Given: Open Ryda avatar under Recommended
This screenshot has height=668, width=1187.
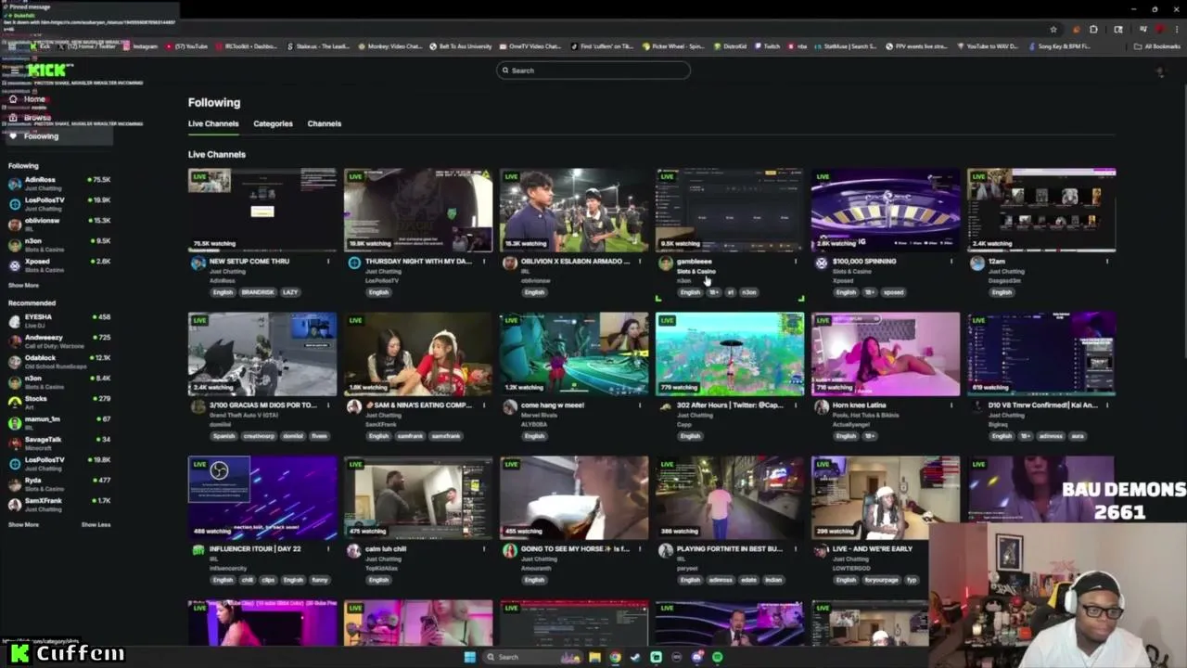Looking at the screenshot, I should [x=15, y=484].
